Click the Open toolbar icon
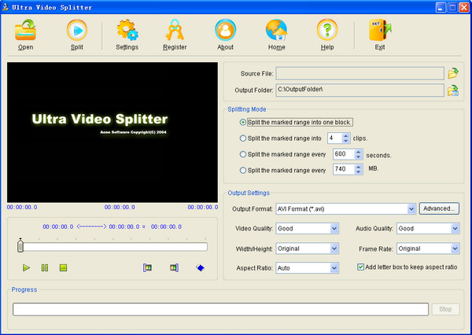The image size is (472, 335). pyautogui.click(x=25, y=31)
